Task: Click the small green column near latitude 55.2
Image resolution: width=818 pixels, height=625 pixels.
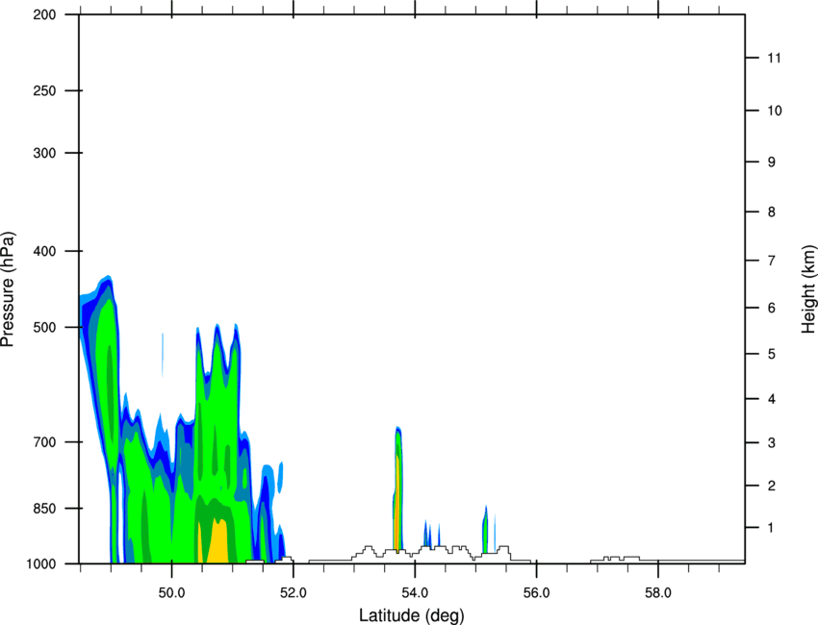Action: [x=485, y=531]
